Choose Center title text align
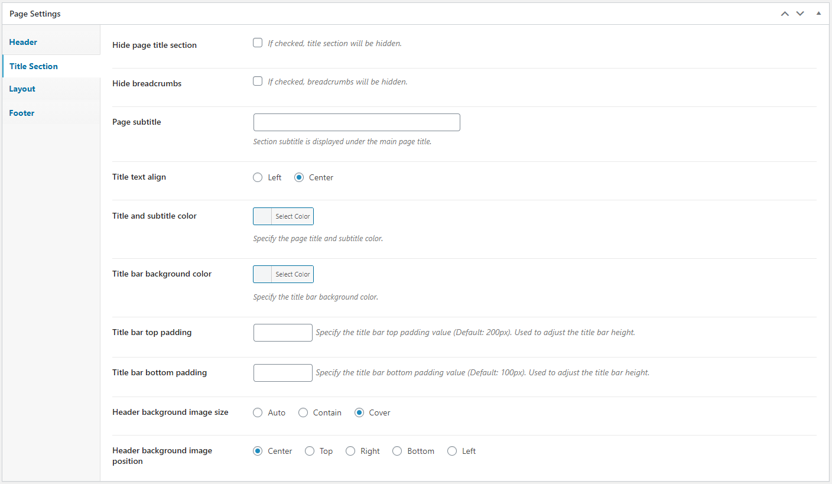 299,177
